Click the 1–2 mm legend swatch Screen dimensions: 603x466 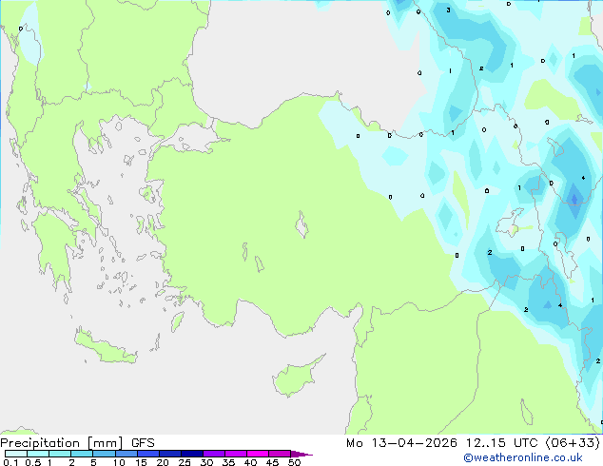click(60, 454)
